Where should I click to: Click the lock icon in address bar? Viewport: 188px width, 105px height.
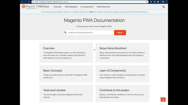point(33,2)
